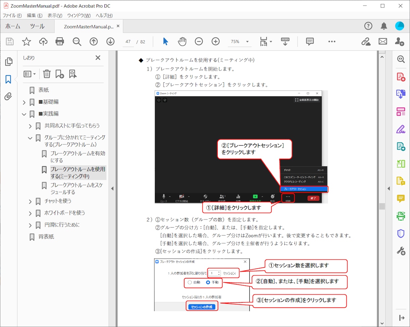Jump to 背表紙 bookmark

pos(46,237)
